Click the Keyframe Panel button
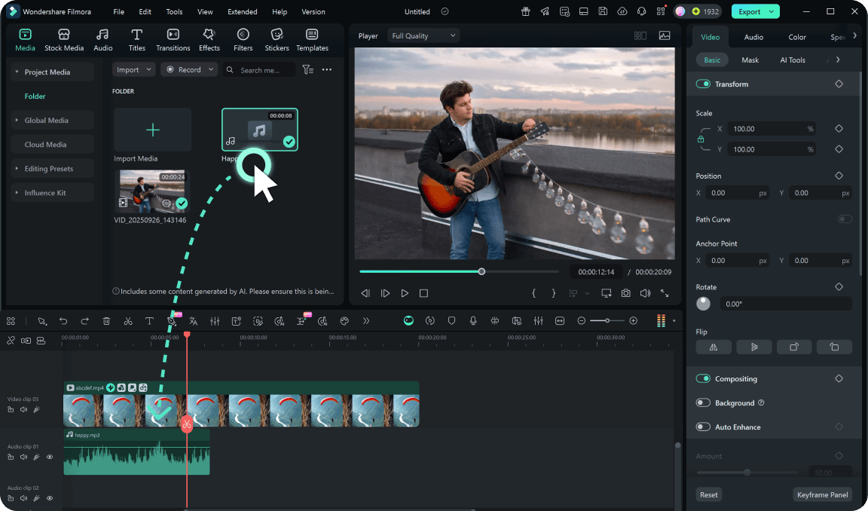 [x=823, y=495]
